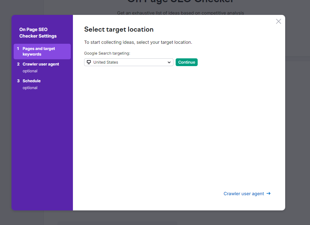Click the instruction text about collecting ideas
Screen dimensions: 310x225
138,42
